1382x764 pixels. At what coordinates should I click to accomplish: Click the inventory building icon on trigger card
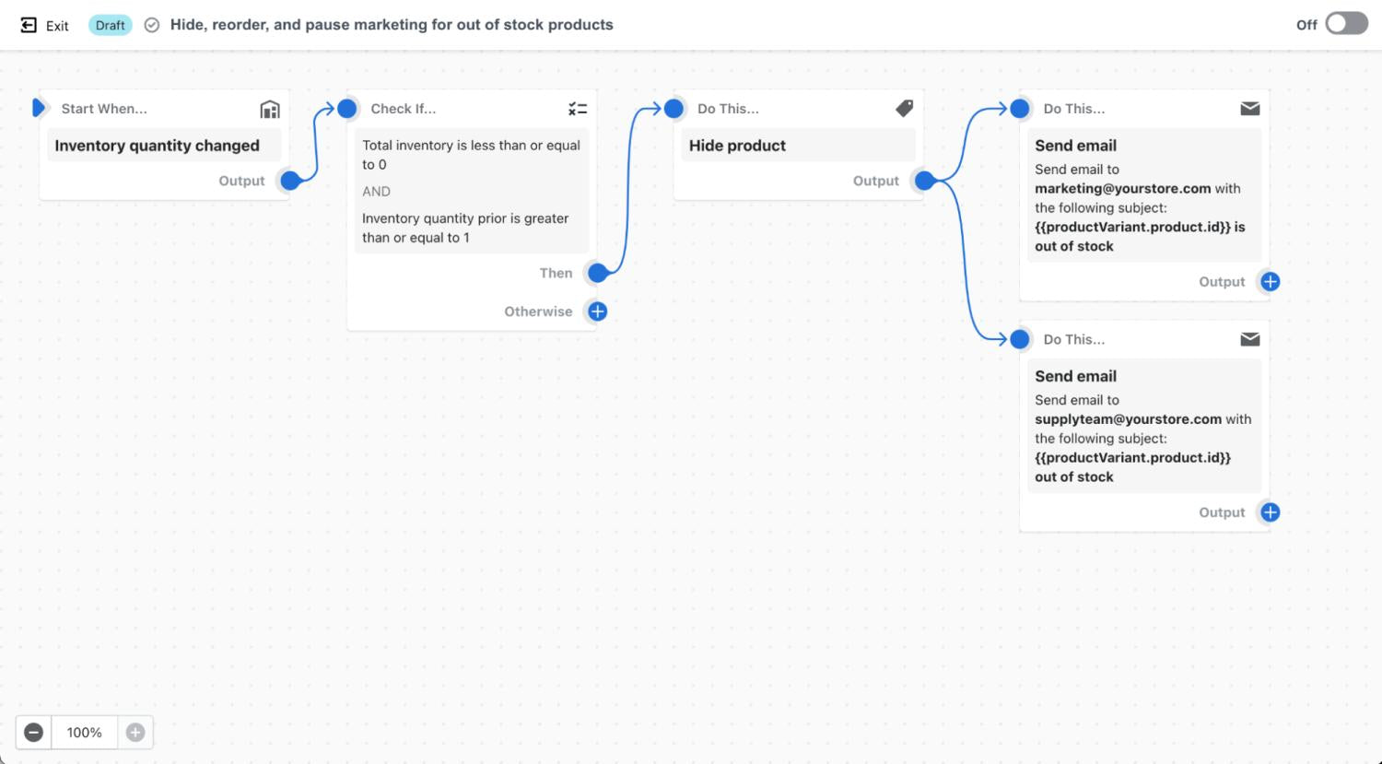click(x=270, y=110)
